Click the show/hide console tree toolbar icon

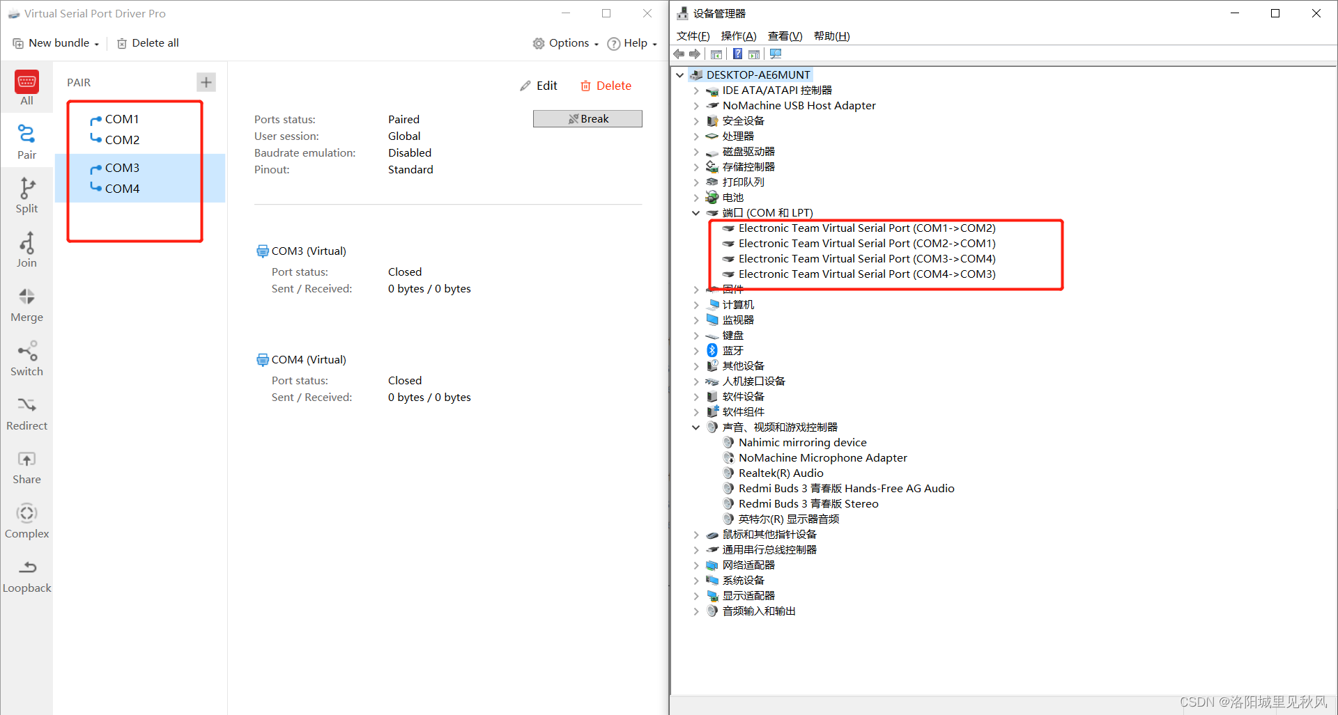(x=716, y=54)
